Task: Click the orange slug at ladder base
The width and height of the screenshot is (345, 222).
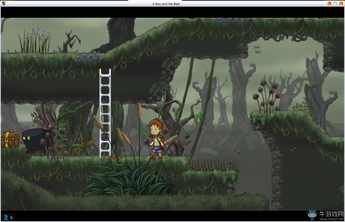Action: [115, 158]
